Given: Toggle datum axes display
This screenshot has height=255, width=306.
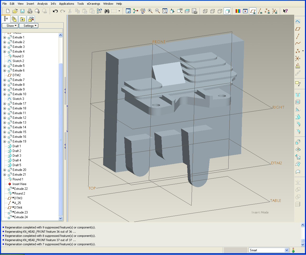Looking at the screenshot, I should (260, 11).
